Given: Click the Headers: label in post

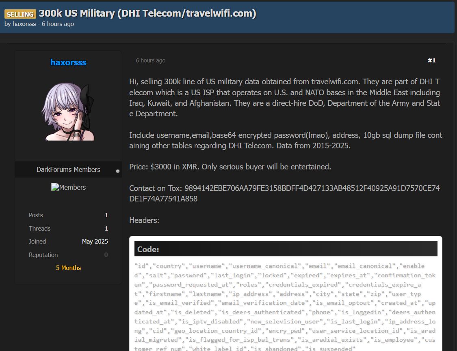Looking at the screenshot, I should (x=144, y=220).
